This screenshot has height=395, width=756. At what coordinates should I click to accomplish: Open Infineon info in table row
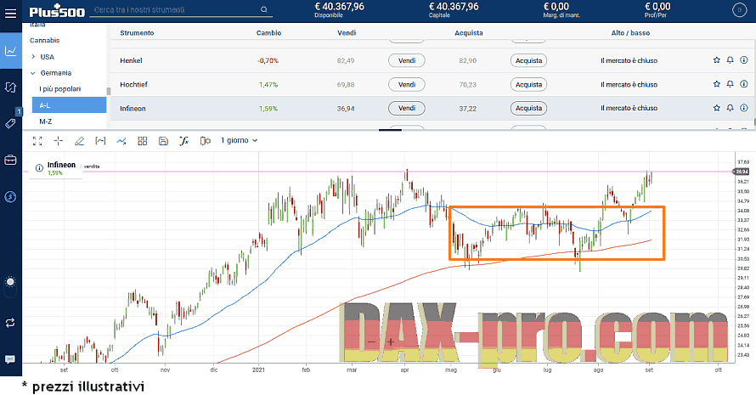[744, 108]
